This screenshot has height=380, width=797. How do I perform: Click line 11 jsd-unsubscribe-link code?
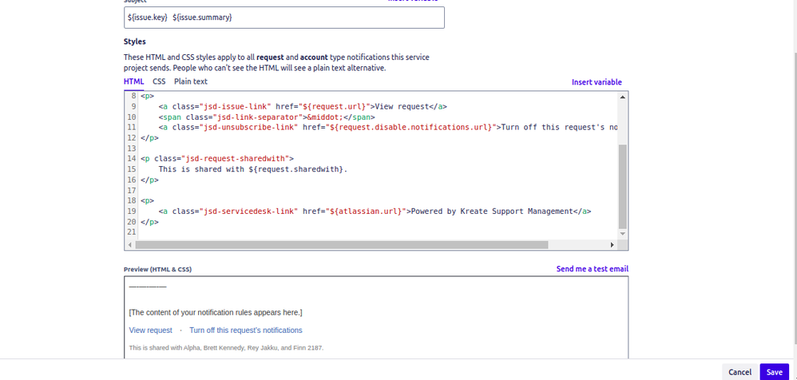click(388, 128)
